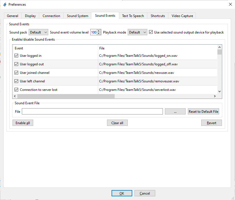
Task: Decrease sound event volume with down arrow
Action: 99,34
